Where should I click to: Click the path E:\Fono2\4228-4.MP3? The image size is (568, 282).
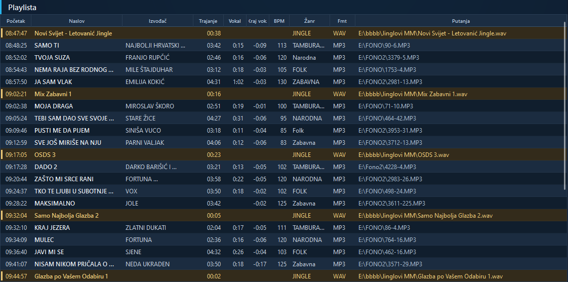(x=387, y=167)
